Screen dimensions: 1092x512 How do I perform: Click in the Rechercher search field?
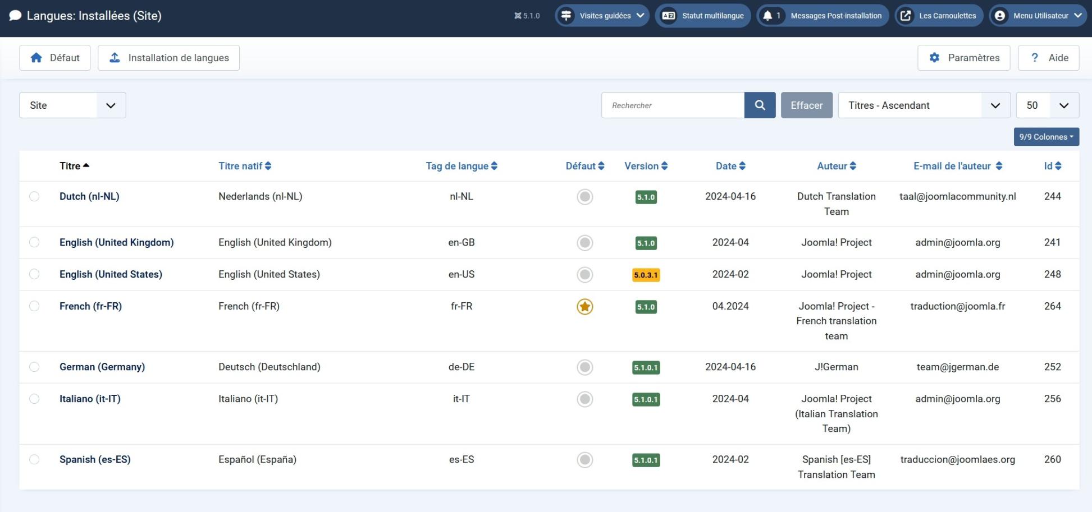(673, 105)
